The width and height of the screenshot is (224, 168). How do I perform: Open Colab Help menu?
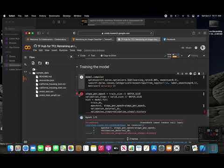[x=79, y=50]
